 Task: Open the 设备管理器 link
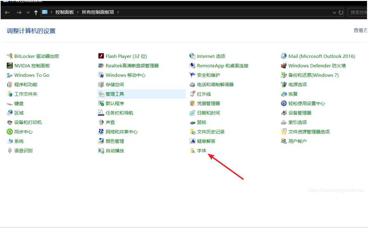[x=300, y=113]
